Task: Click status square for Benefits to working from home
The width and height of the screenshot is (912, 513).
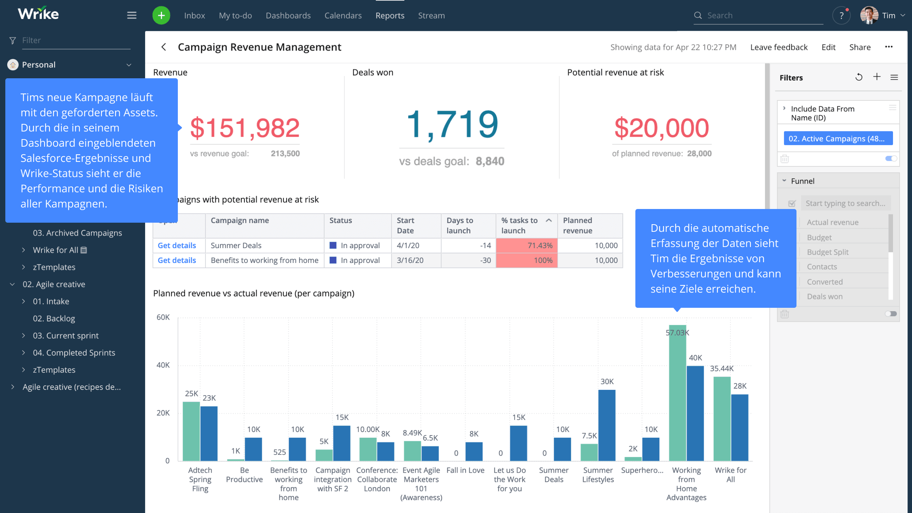Action: pyautogui.click(x=333, y=260)
